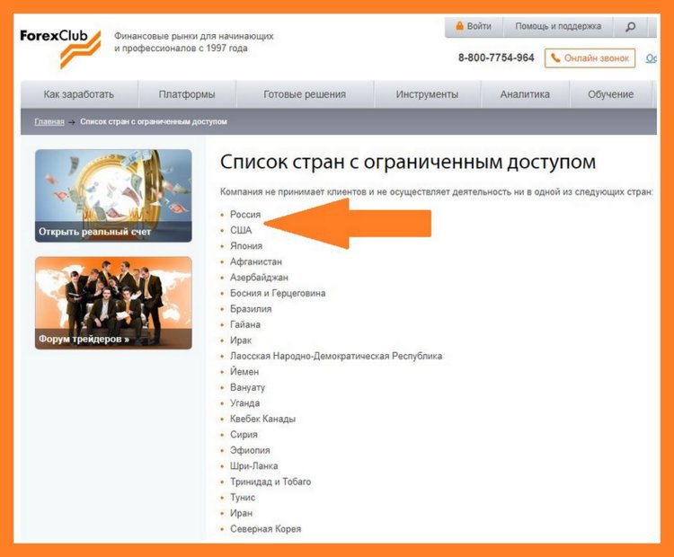Click the breadcrumb text Список стран с ограниченным доступом
Image resolution: width=674 pixels, height=557 pixels.
154,121
